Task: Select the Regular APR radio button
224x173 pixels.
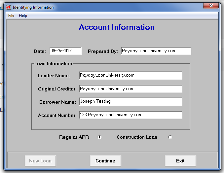Action: click(99, 137)
